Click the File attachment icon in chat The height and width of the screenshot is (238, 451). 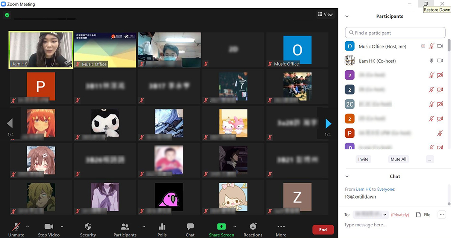coord(418,215)
